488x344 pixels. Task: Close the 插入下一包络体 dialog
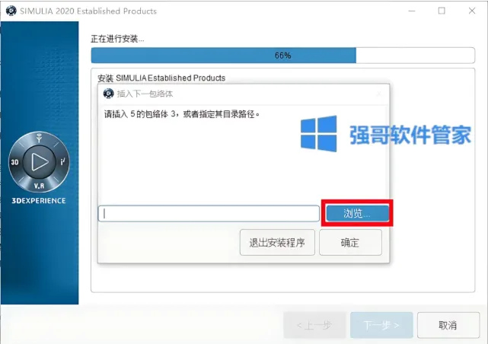click(379, 94)
